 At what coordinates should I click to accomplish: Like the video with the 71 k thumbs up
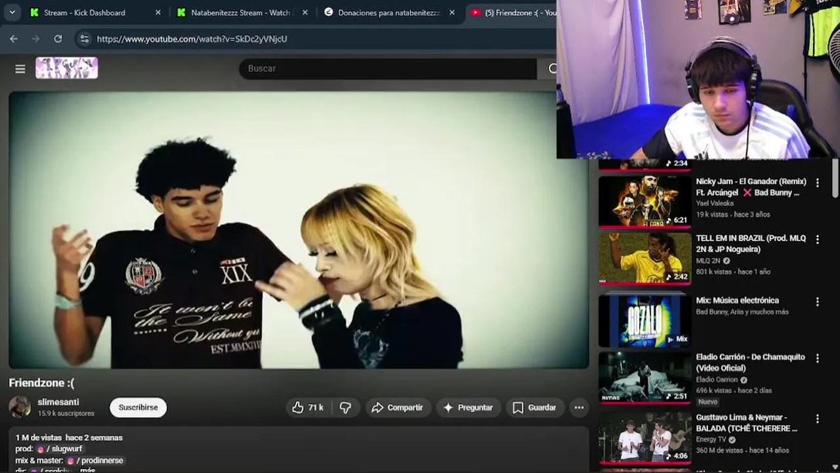pos(308,407)
